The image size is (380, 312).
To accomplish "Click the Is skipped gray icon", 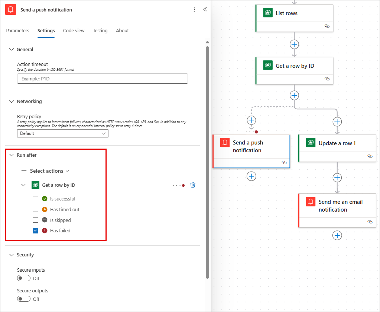I will coord(45,220).
